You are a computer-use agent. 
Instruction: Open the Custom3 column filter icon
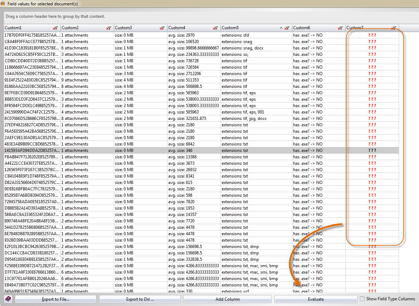pos(162,28)
